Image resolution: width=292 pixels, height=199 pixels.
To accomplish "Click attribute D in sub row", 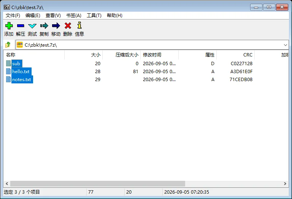I will tap(213, 63).
